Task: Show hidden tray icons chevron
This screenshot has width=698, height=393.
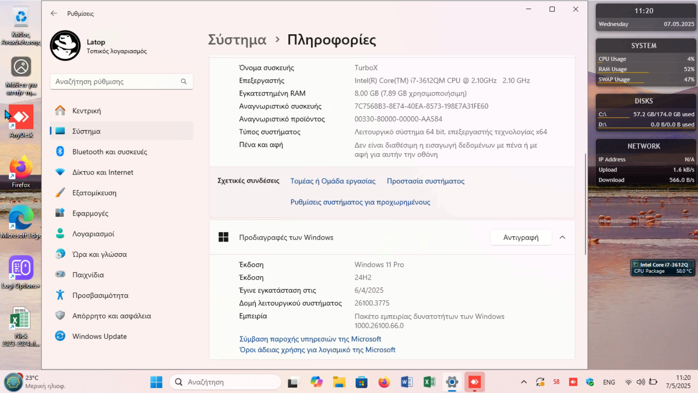Action: pyautogui.click(x=524, y=382)
